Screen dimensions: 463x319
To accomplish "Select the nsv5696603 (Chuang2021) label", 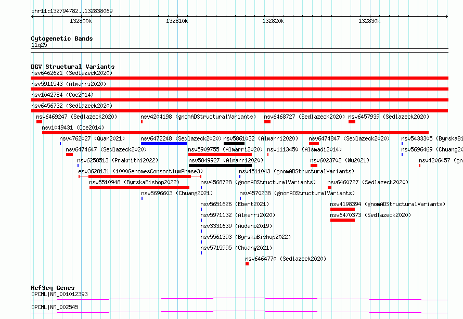I will pyautogui.click(x=177, y=193).
